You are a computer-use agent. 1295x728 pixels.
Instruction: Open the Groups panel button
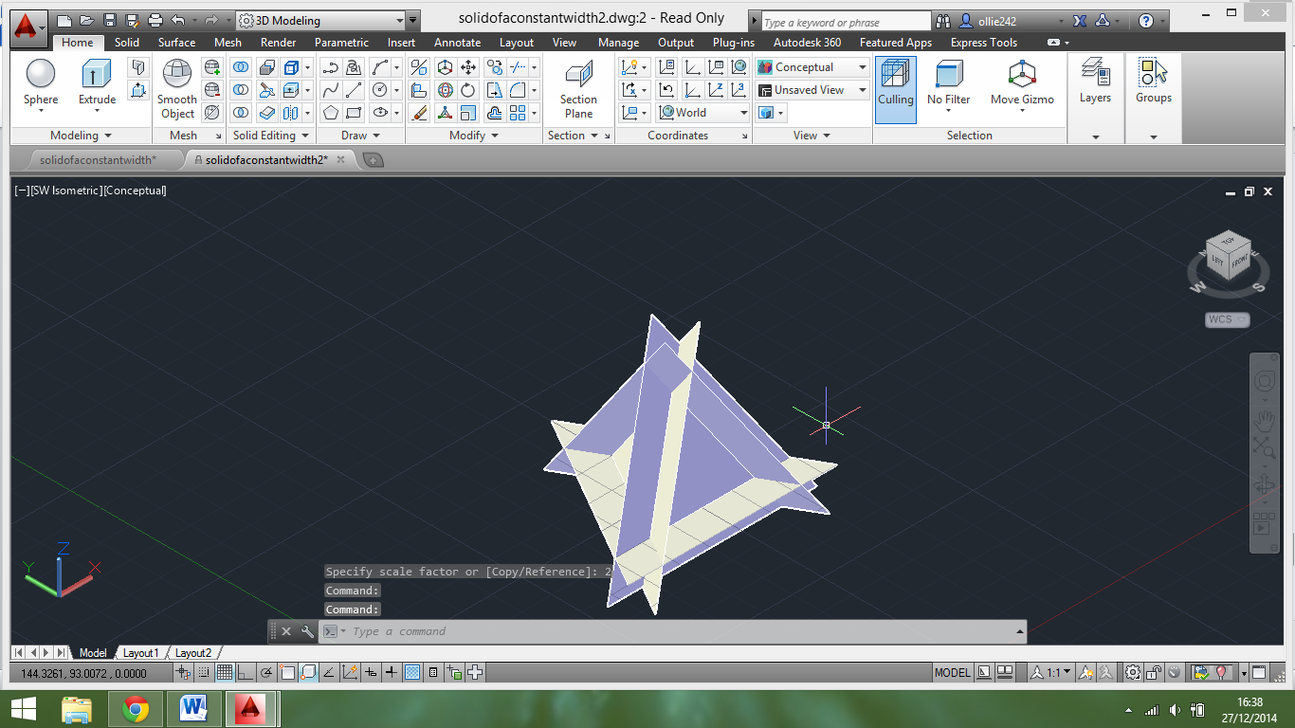1154,82
